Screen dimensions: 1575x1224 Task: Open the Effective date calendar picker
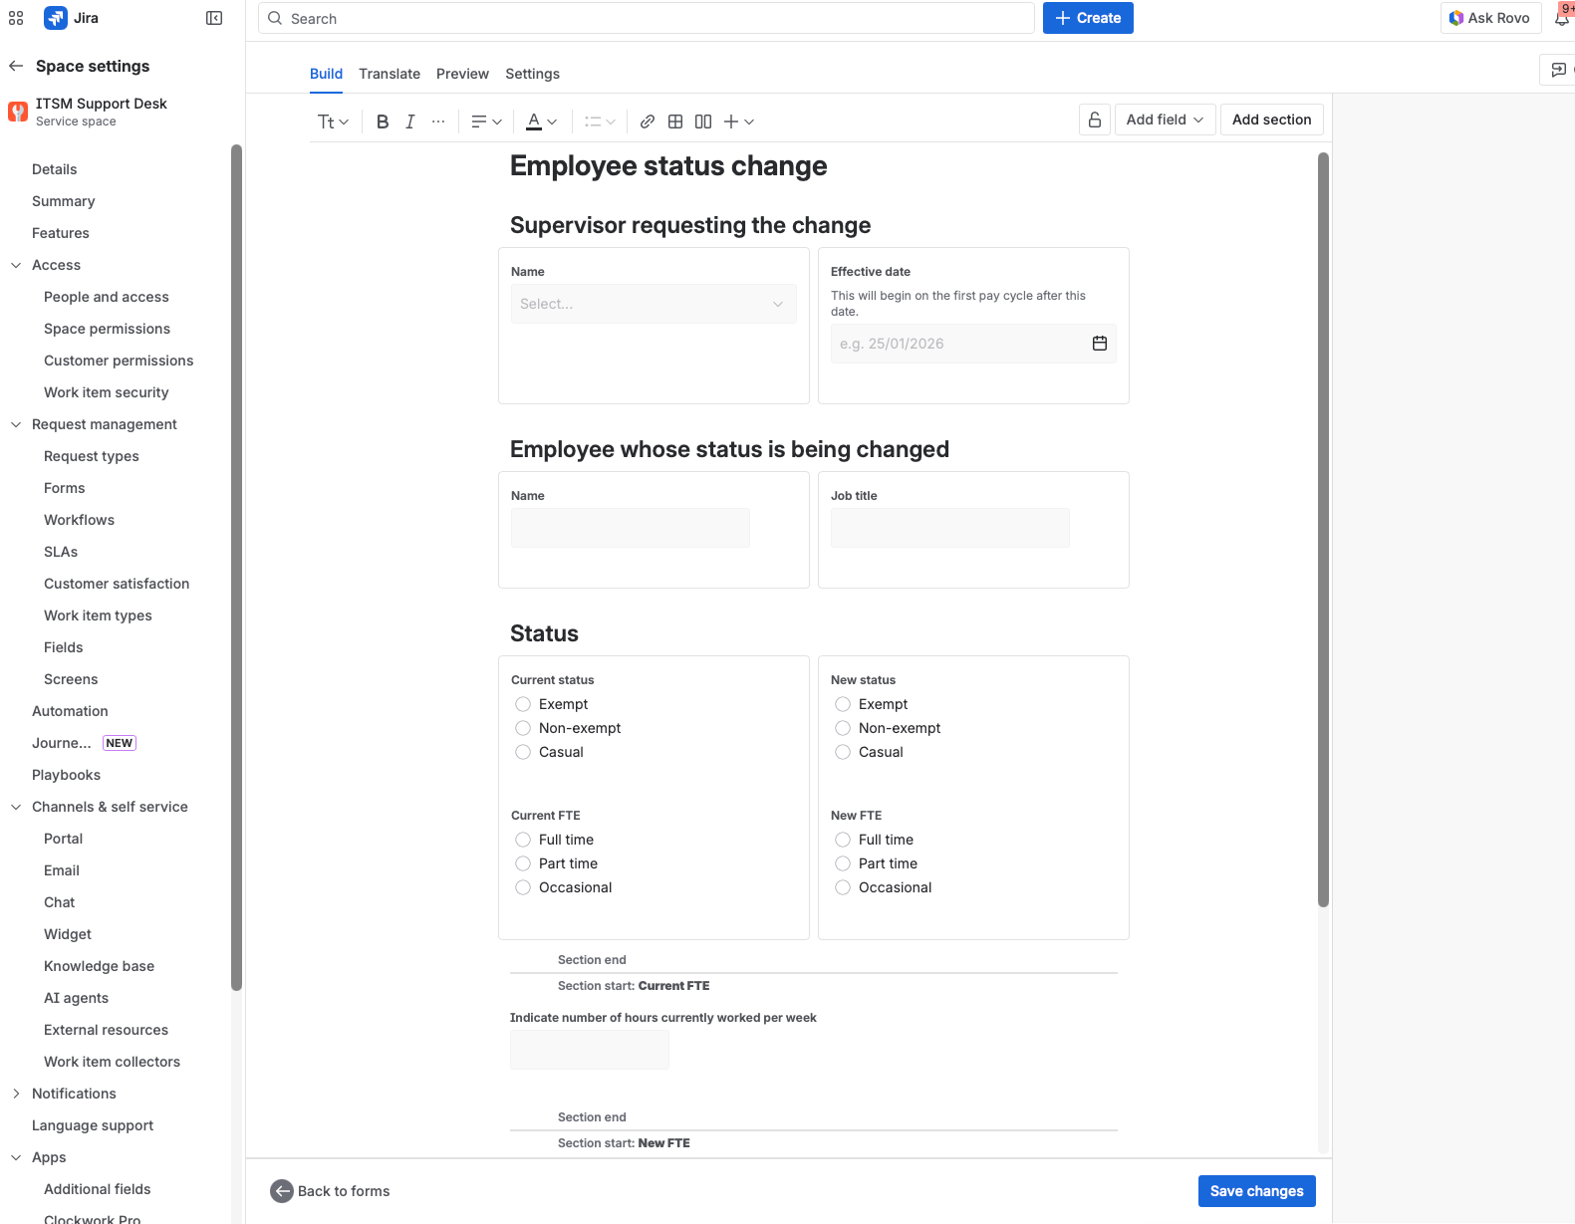pyautogui.click(x=1100, y=344)
